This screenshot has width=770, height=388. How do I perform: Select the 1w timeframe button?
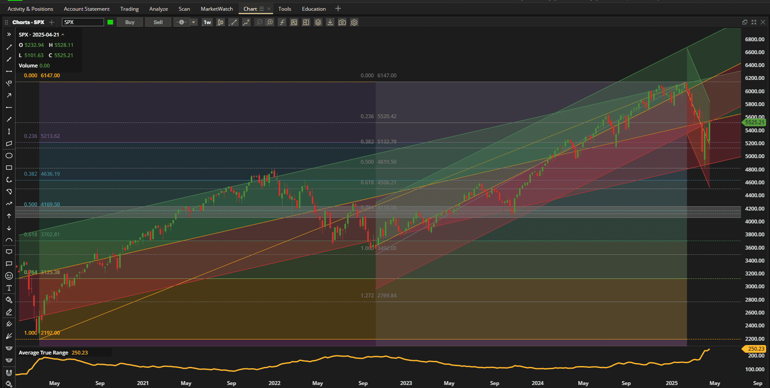pyautogui.click(x=207, y=22)
